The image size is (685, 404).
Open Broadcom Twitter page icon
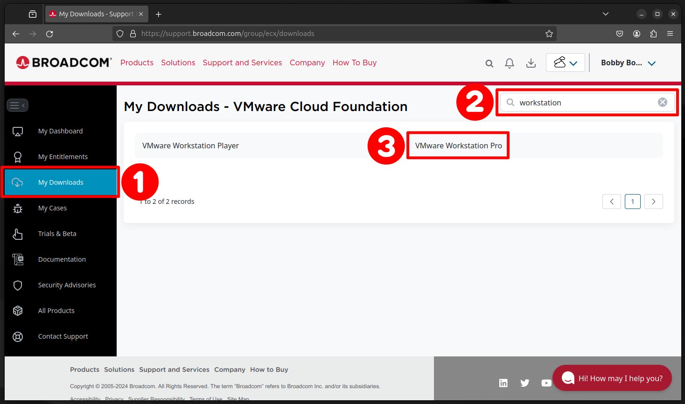tap(525, 383)
